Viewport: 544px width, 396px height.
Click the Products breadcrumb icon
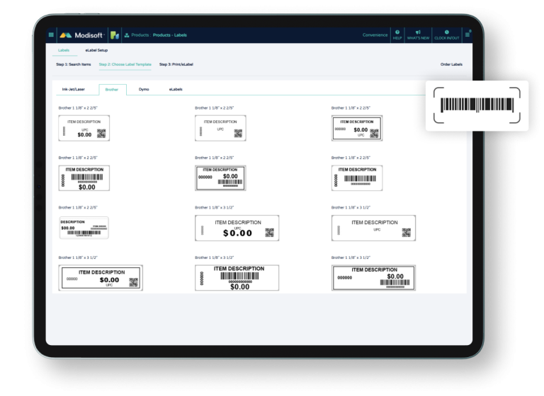[x=126, y=35]
